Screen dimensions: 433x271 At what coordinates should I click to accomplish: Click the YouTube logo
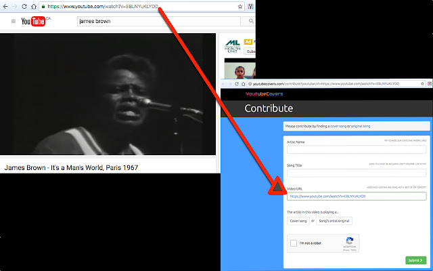[x=33, y=21]
